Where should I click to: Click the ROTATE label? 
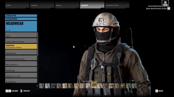click(x=27, y=91)
